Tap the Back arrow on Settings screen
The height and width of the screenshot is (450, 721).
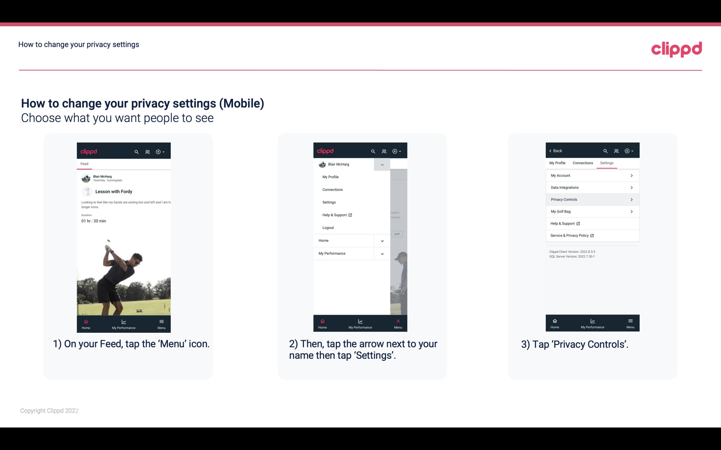click(x=552, y=150)
